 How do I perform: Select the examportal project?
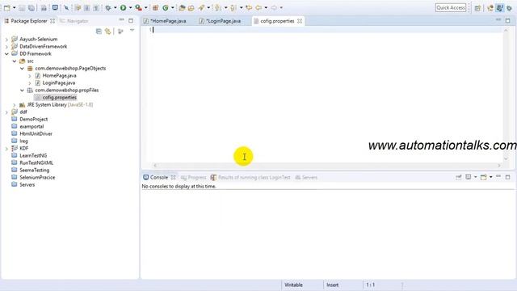(x=32, y=126)
